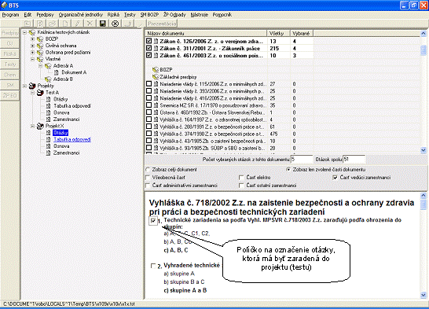Image resolution: width=429 pixels, height=309 pixels.
Task: Click Základné predpisy folder icon in list
Action: (x=156, y=77)
